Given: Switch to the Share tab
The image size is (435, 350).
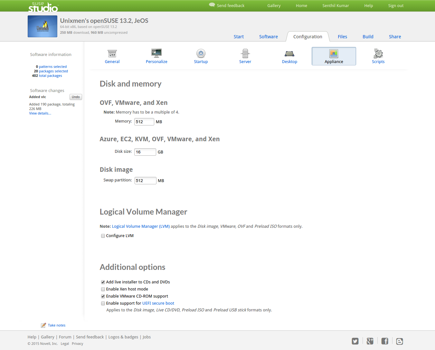Looking at the screenshot, I should [395, 37].
